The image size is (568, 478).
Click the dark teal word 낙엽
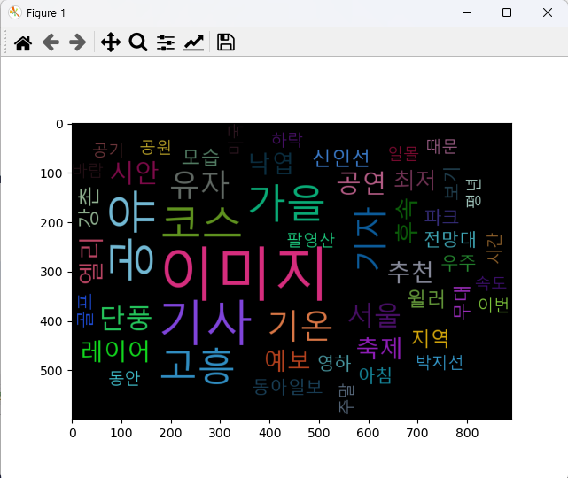pos(271,164)
